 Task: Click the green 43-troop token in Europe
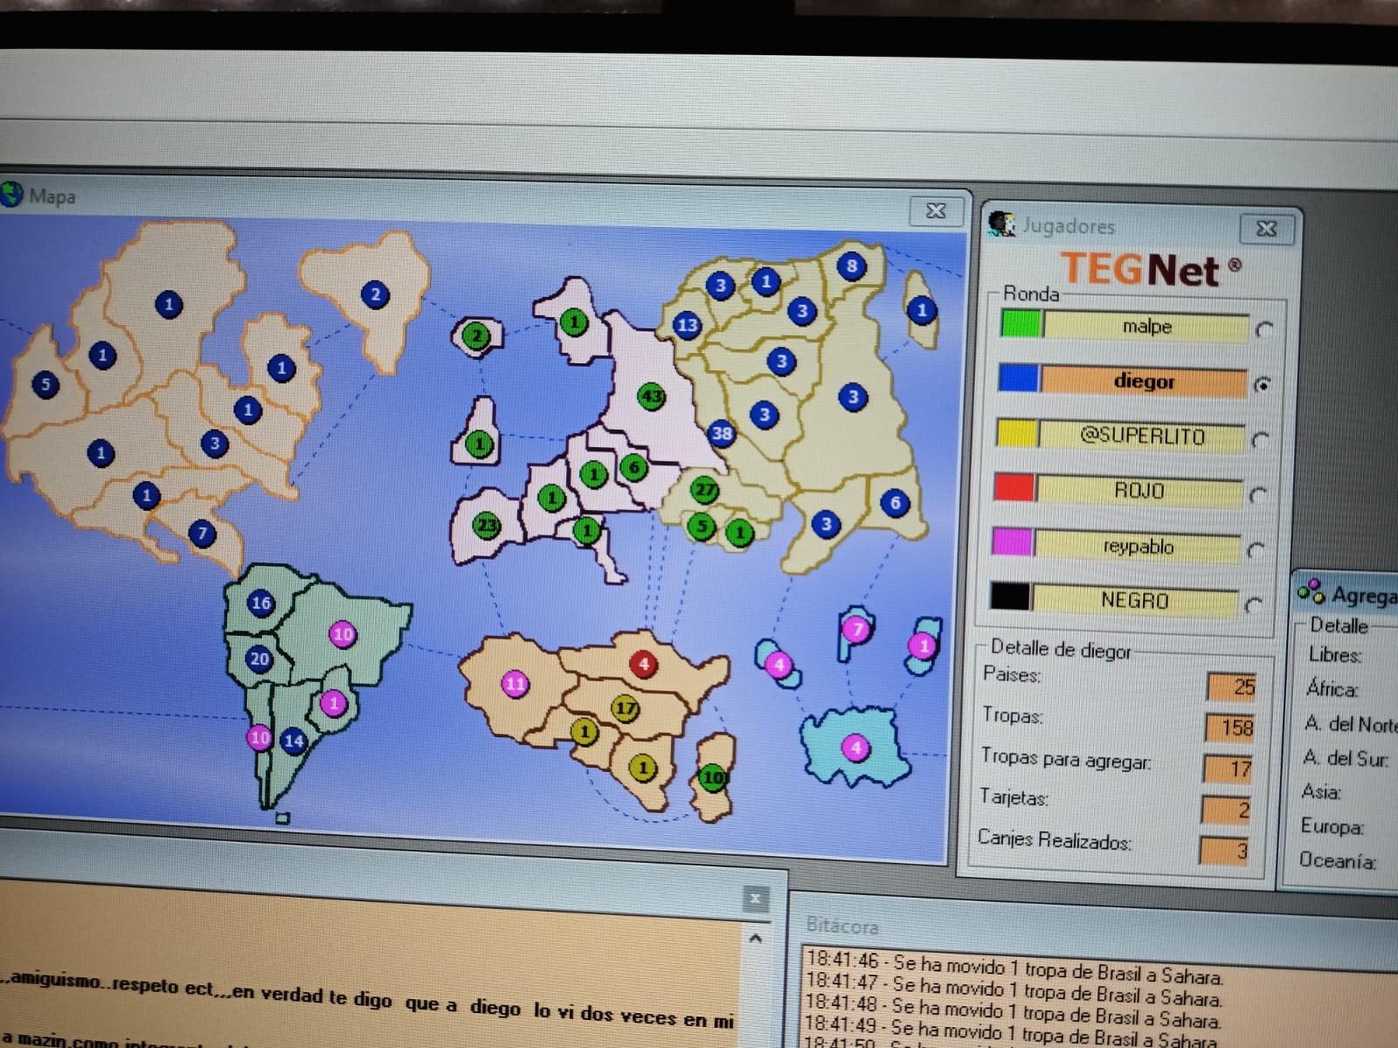click(x=652, y=396)
